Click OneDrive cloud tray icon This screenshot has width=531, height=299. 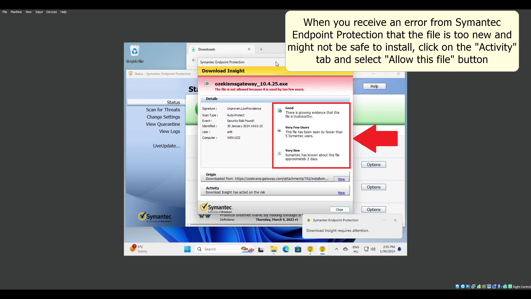[345, 249]
